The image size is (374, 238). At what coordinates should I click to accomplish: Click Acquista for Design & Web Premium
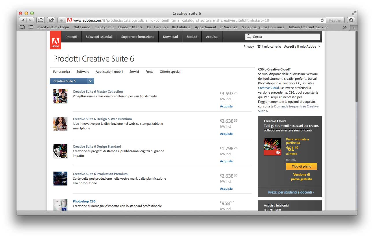(x=226, y=134)
